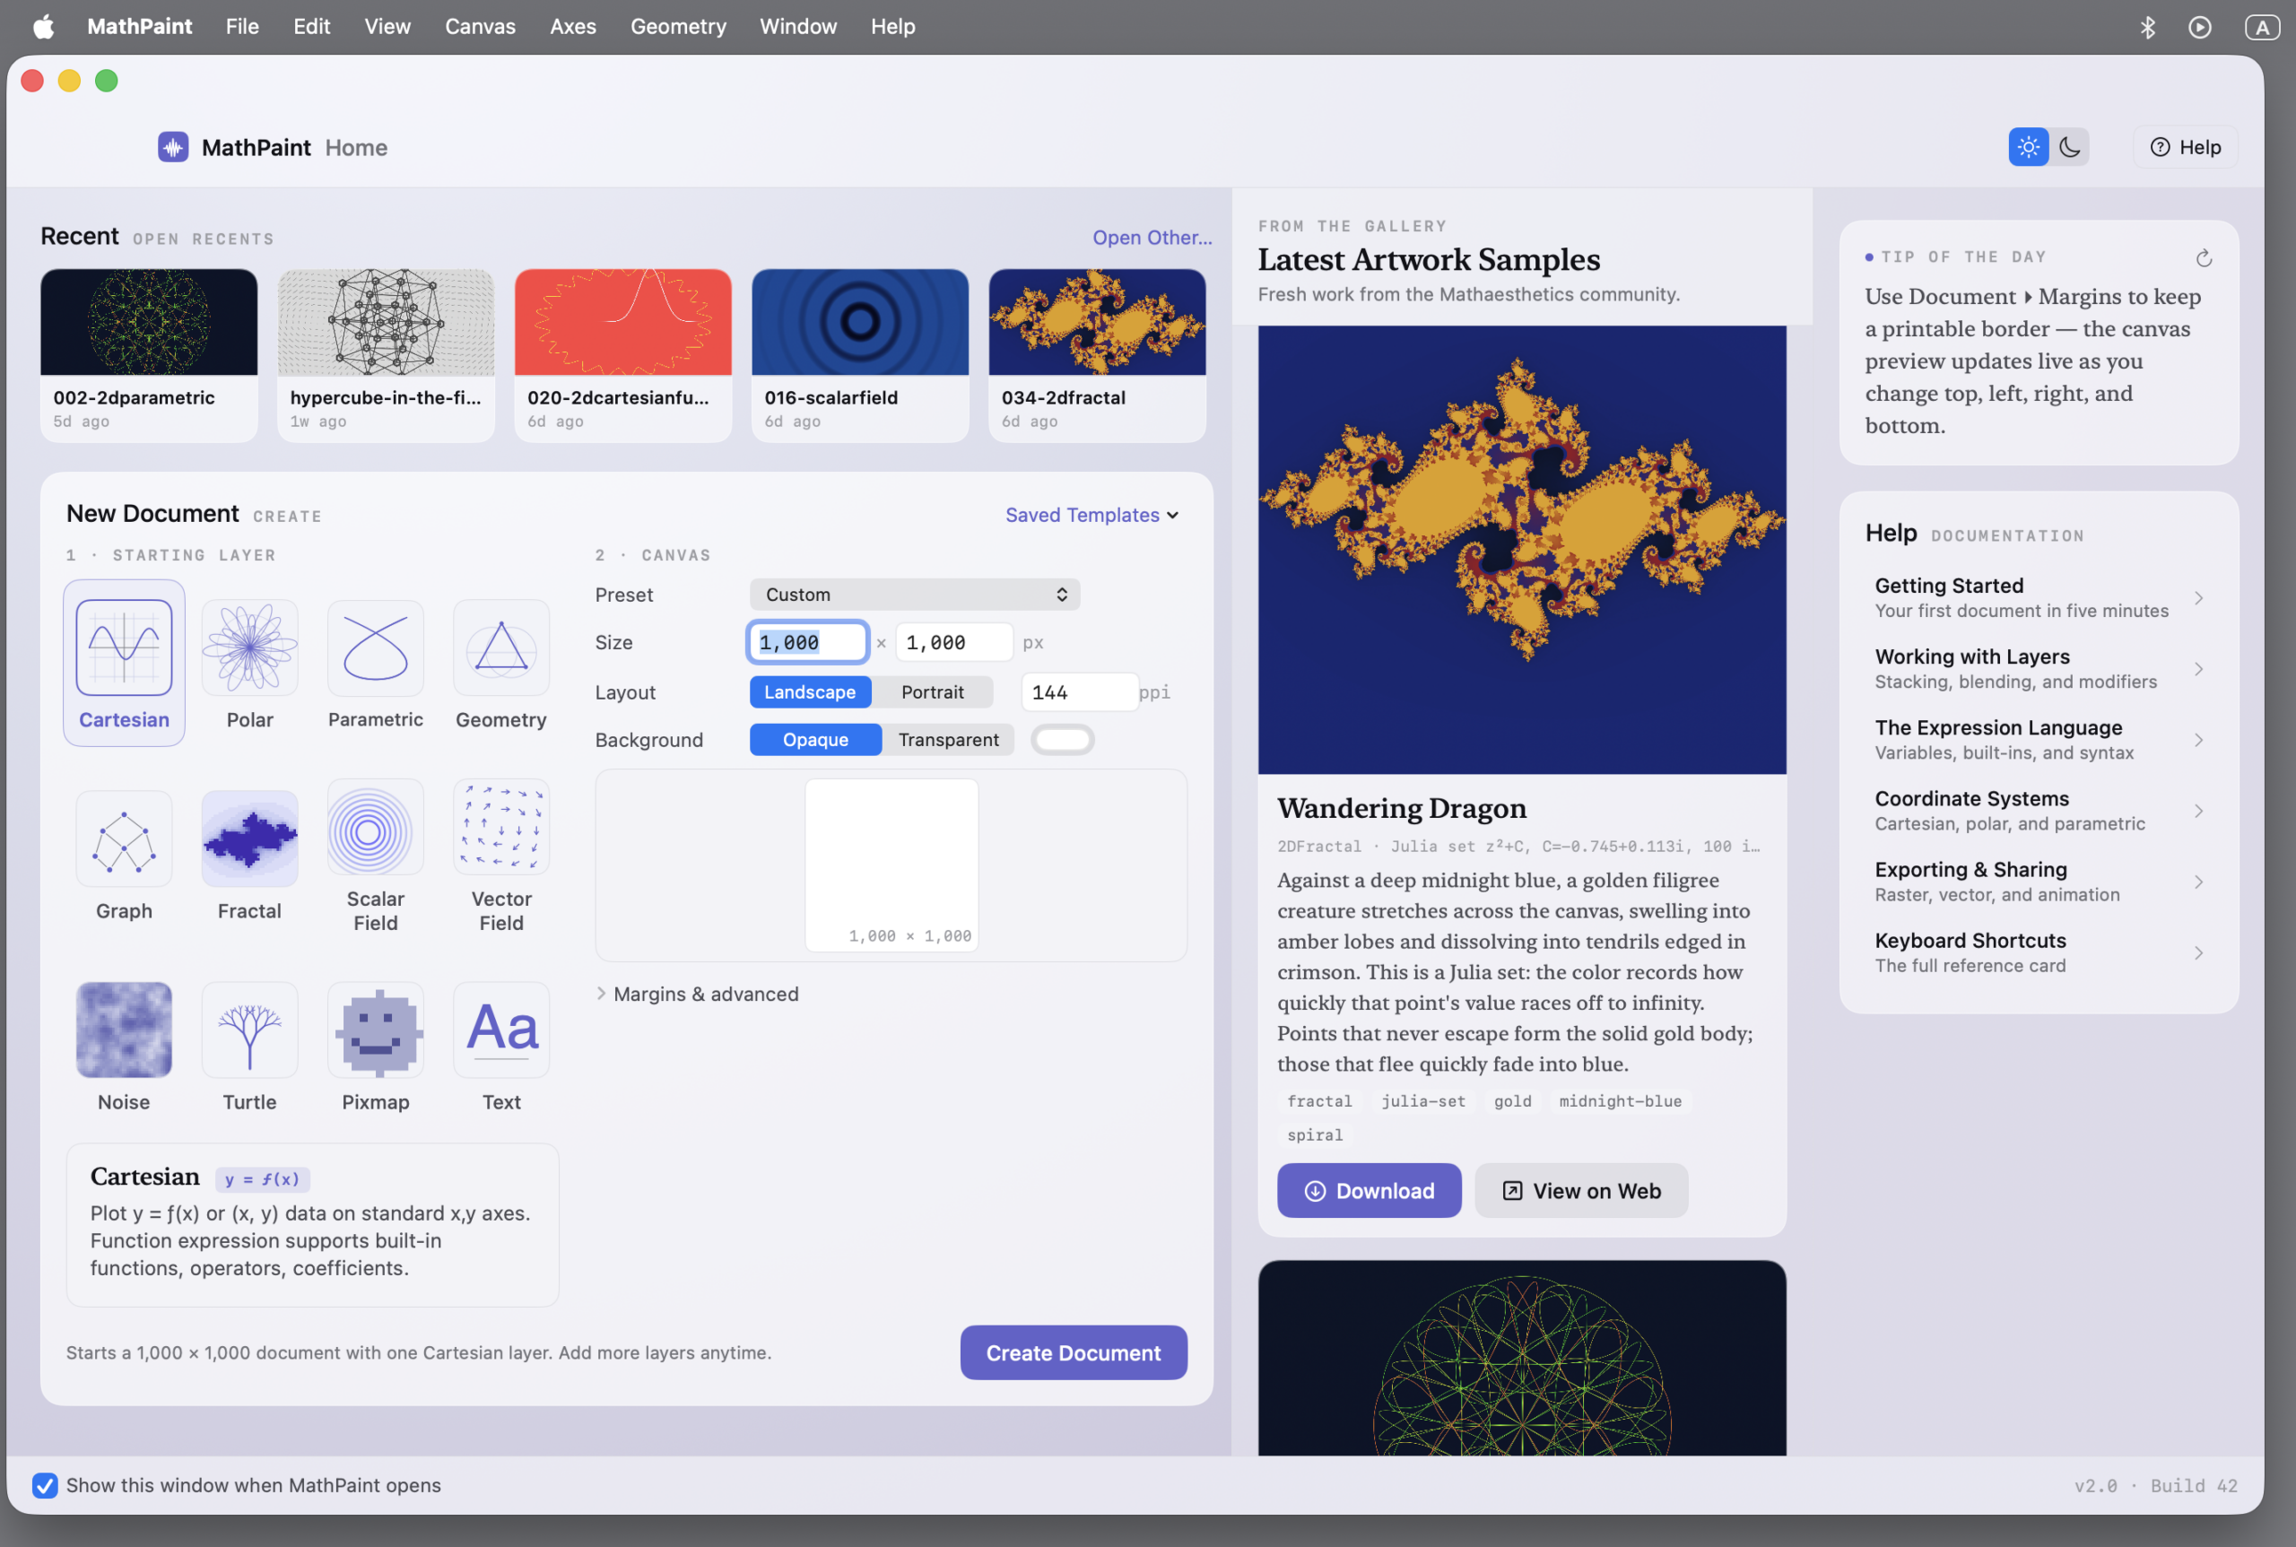
Task: Click the MathPaint logo icon
Action: pyautogui.click(x=173, y=147)
